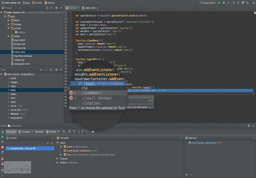This screenshot has height=178, width=256.
Task: Click Evaluate Expression icon in debugger toolbar
Action: [93, 132]
